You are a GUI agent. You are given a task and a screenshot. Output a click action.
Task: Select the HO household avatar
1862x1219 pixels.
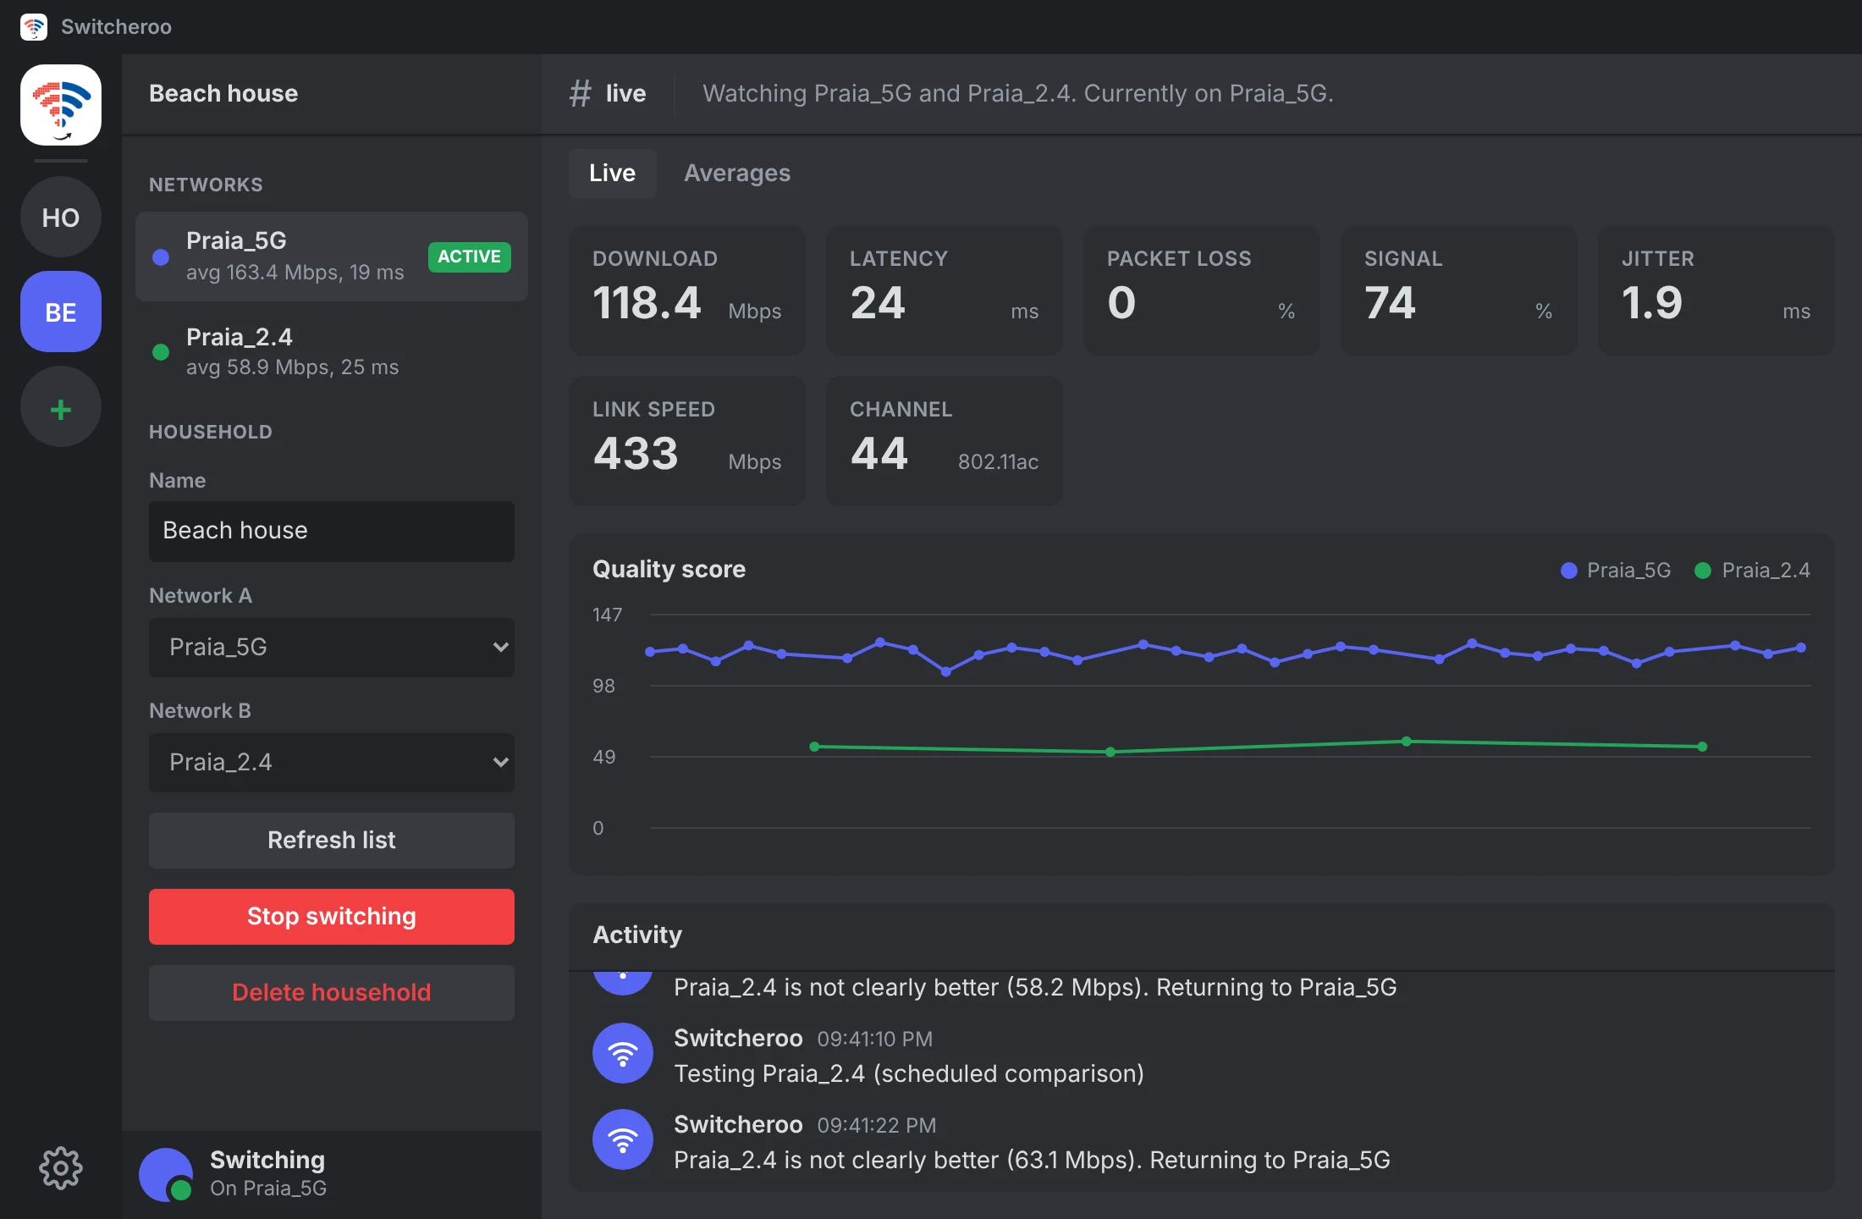(61, 218)
